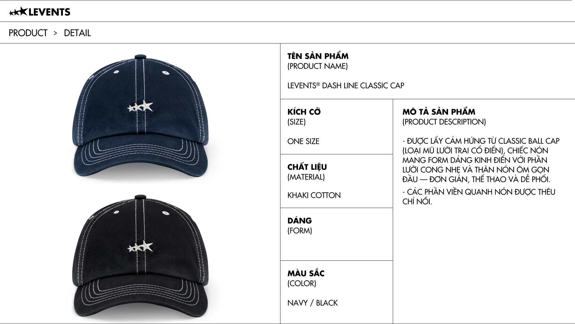Open the PRODUCT breadcrumb link

pyautogui.click(x=28, y=33)
